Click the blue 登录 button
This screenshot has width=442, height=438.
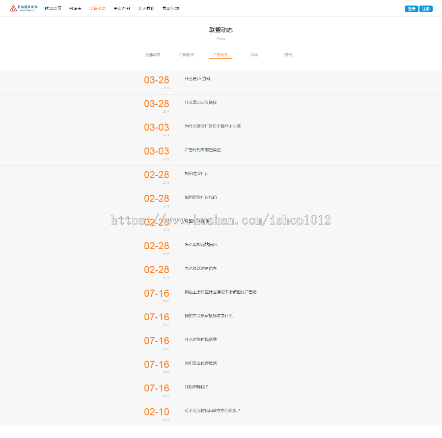[x=412, y=9]
